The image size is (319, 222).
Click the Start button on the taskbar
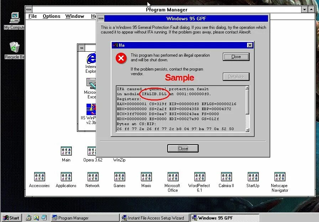click(11, 218)
